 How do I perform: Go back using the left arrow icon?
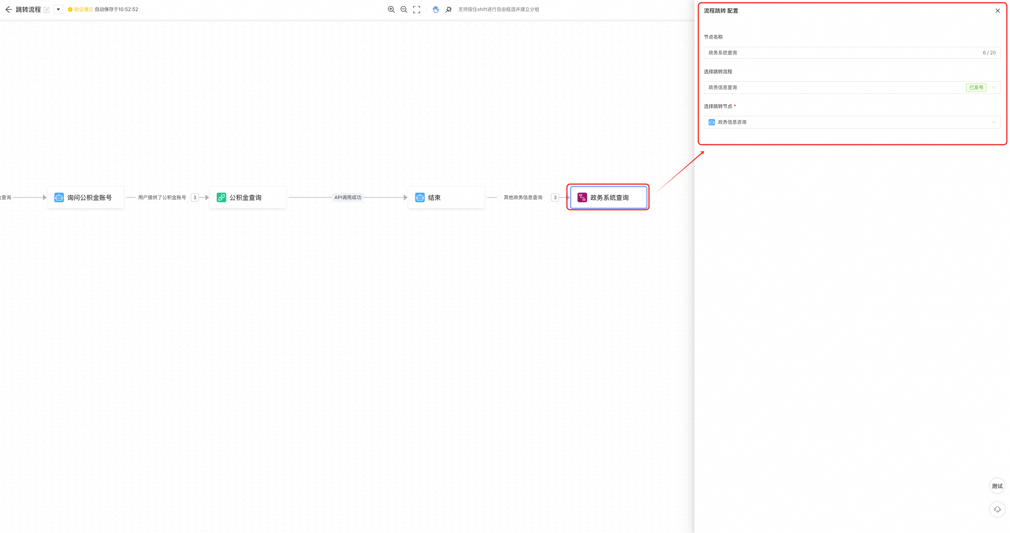(8, 9)
